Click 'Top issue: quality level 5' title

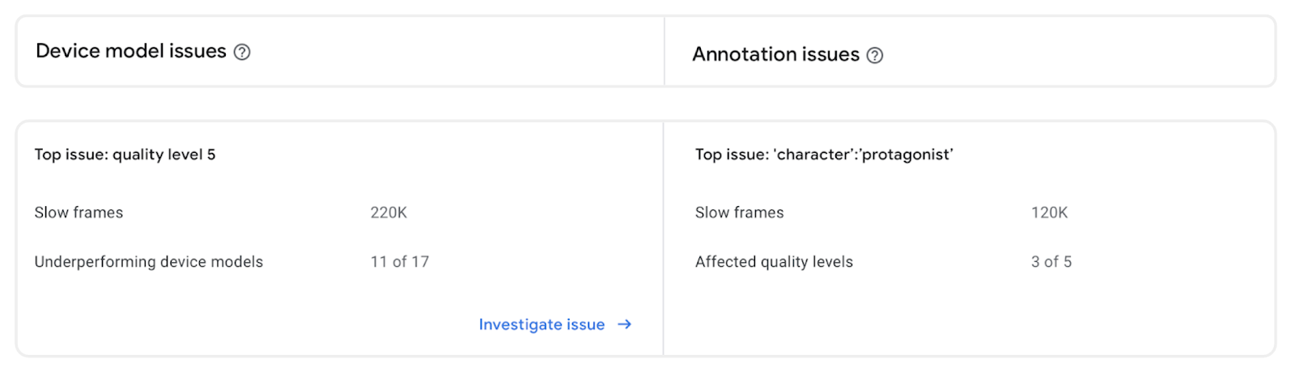pos(125,154)
